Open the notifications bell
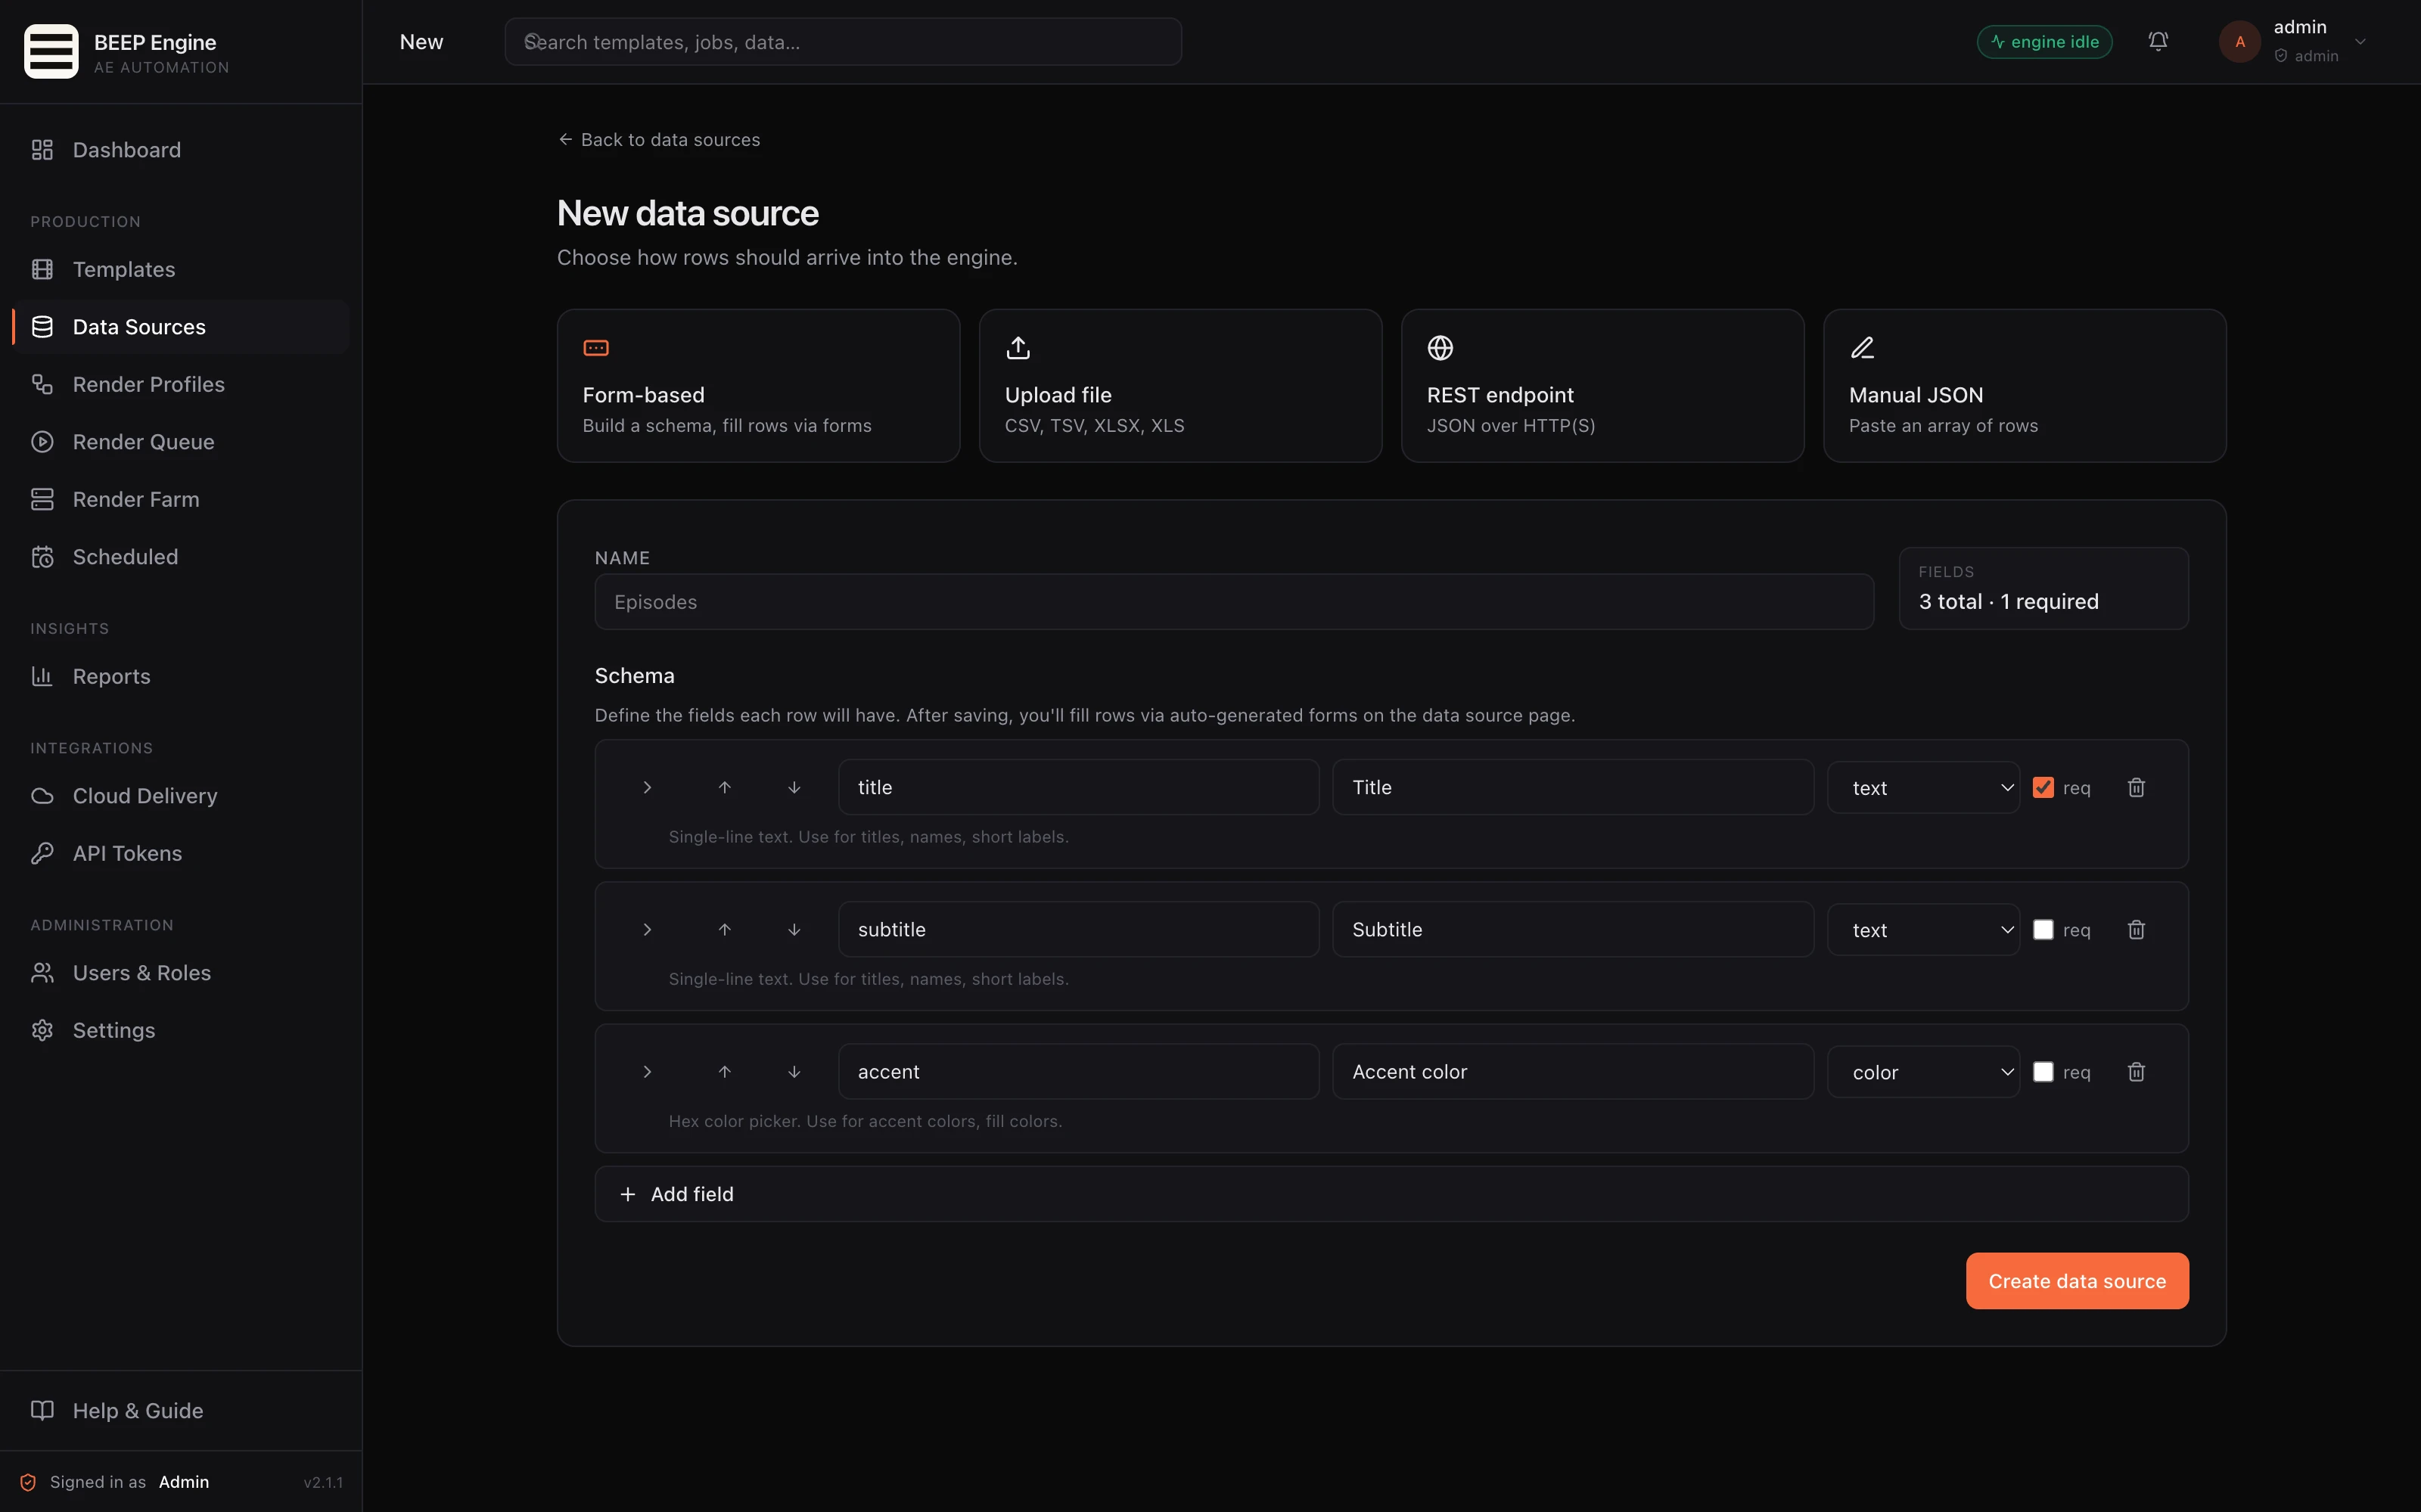Screen dimensions: 2421x1512 pyautogui.click(x=2158, y=42)
